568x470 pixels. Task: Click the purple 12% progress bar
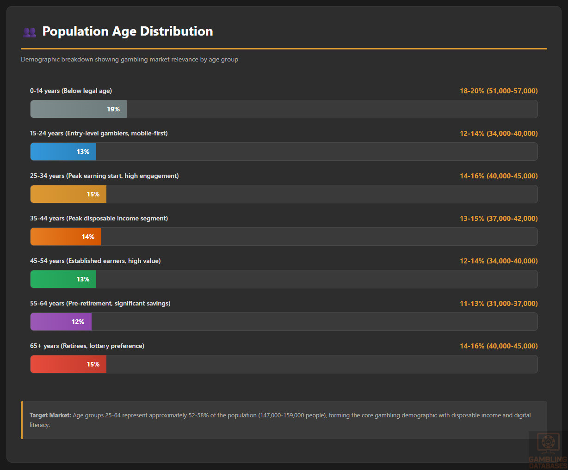(61, 322)
